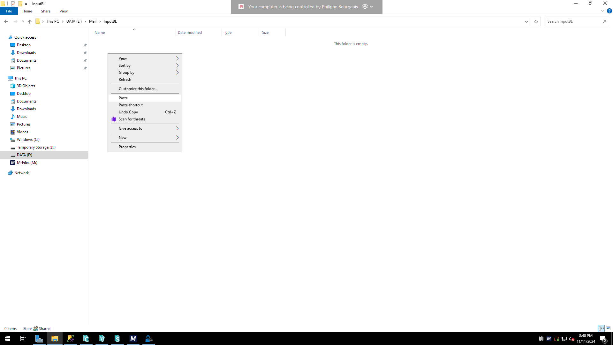Viewport: 613px width, 345px height.
Task: Open the address bar history dropdown
Action: 526,21
